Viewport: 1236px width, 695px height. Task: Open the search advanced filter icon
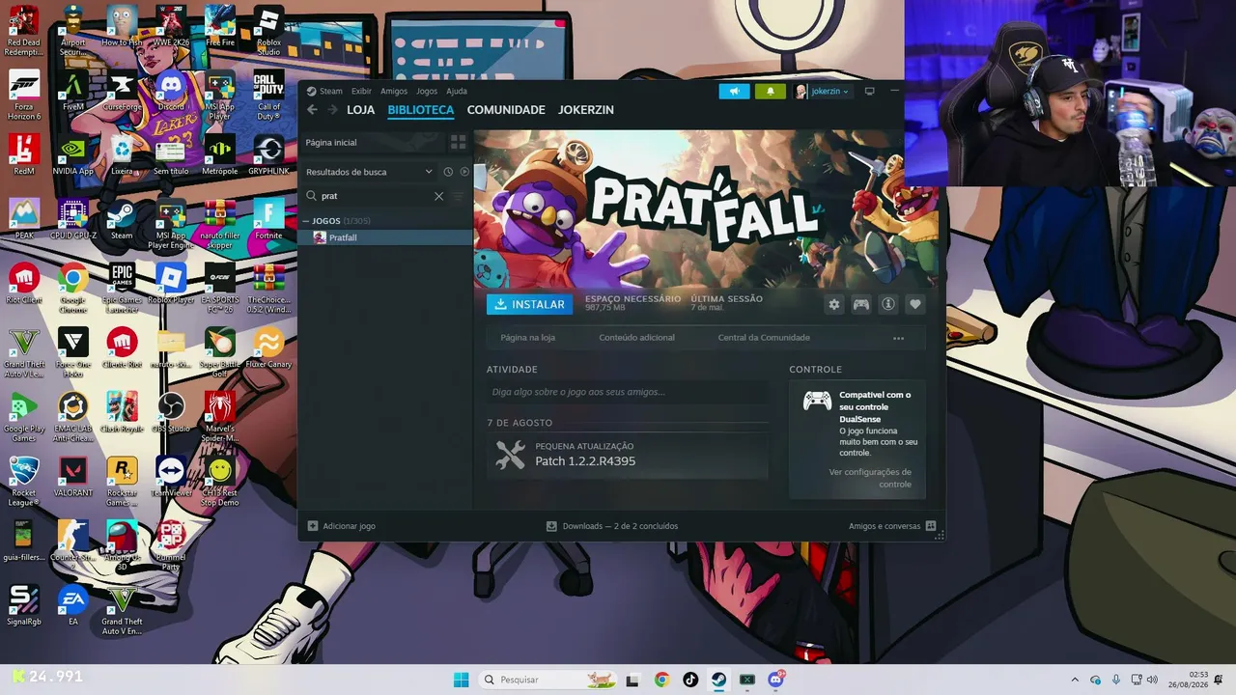point(458,196)
